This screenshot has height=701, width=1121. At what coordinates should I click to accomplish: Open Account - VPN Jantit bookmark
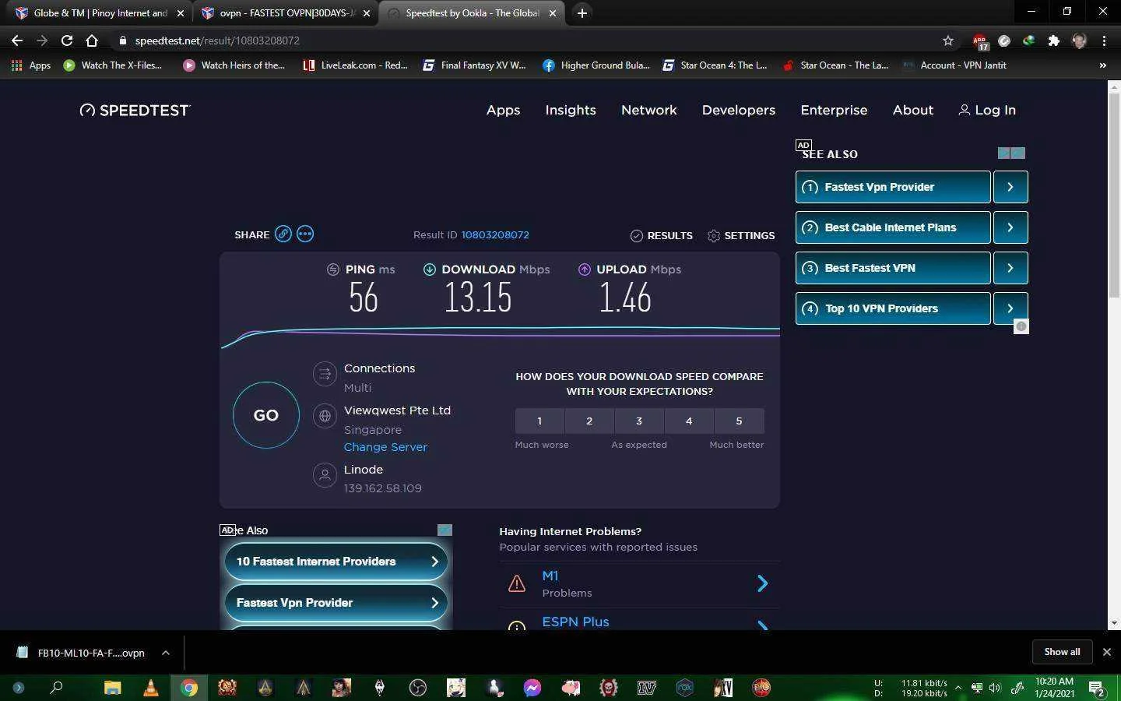pyautogui.click(x=954, y=65)
